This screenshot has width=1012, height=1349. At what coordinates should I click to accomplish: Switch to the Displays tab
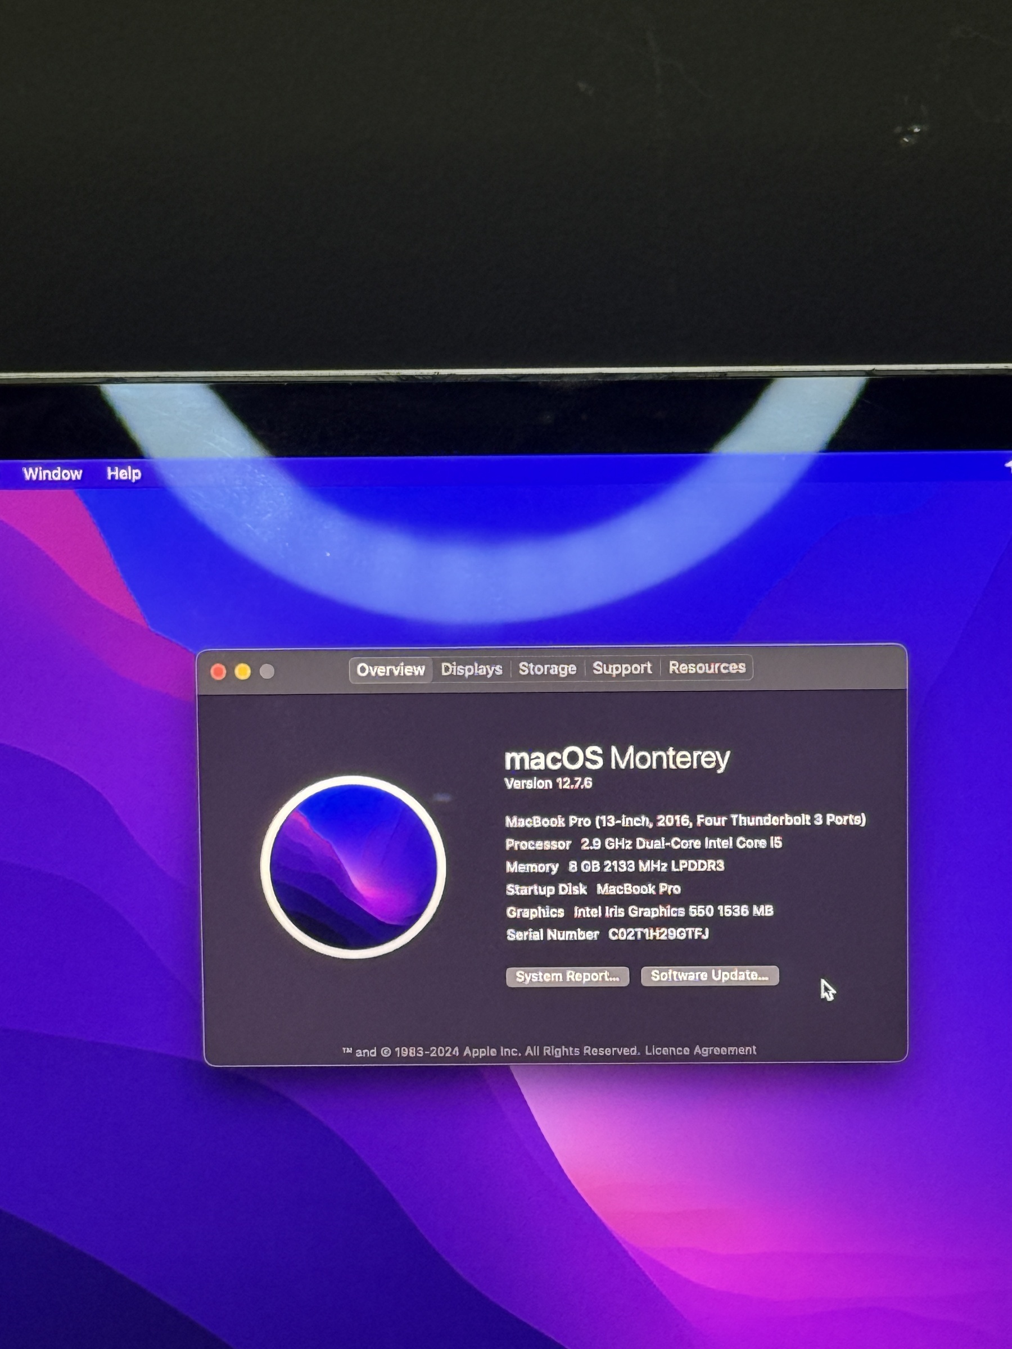(472, 669)
